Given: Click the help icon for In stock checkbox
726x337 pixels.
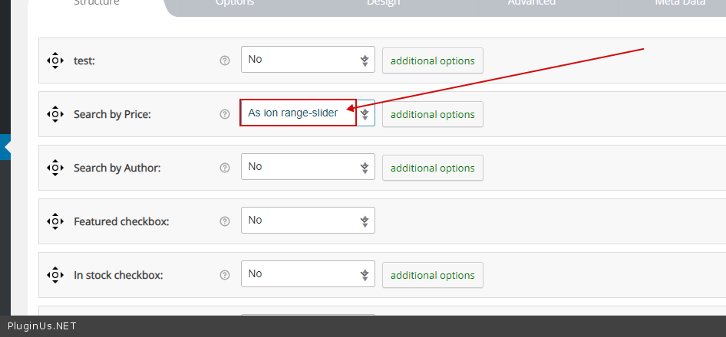Looking at the screenshot, I should pos(225,275).
